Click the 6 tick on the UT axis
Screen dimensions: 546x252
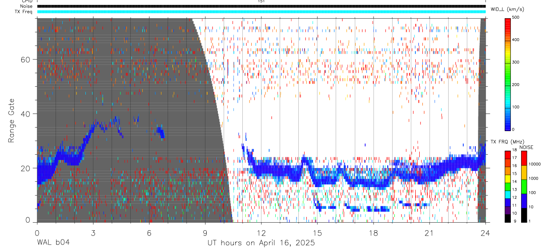point(149,233)
